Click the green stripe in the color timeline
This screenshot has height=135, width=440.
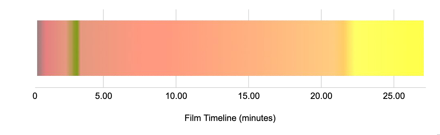[x=76, y=48]
